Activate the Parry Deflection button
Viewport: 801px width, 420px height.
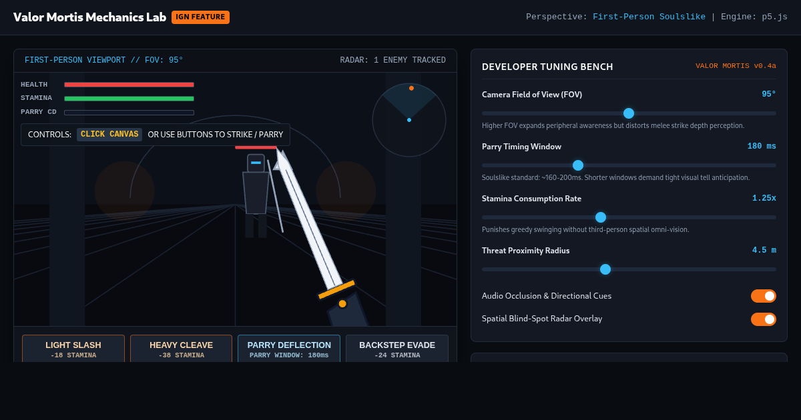click(289, 349)
